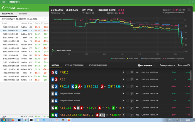Click the yellow media player taskbar icon
Screen dimensions: 195x122
[38, 120]
